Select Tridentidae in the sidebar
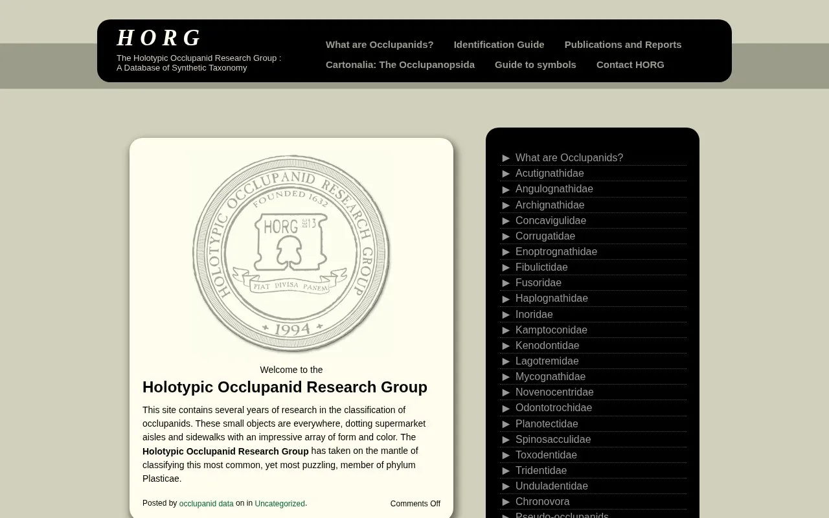 pyautogui.click(x=541, y=470)
